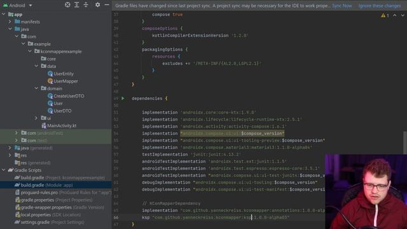The image size is (407, 229).
Task: Click the KConMapperDependency comment line
Action: pos(171,204)
